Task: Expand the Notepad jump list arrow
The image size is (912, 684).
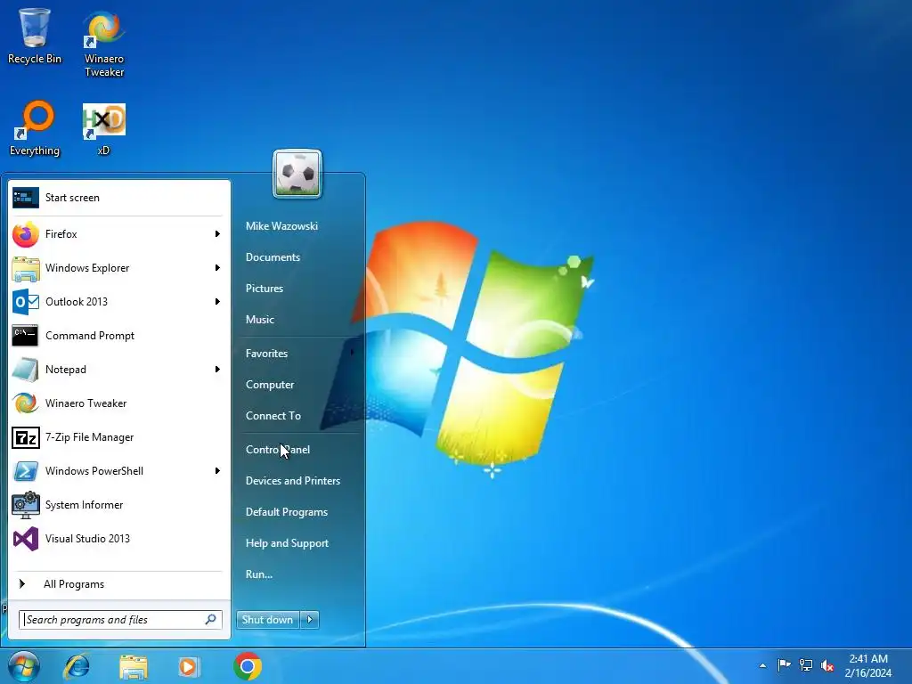Action: click(217, 370)
